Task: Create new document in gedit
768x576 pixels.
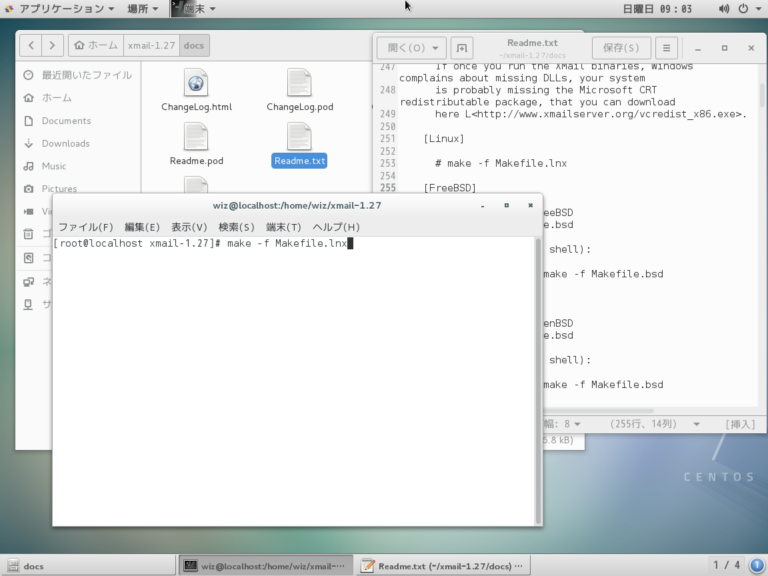Action: tap(461, 48)
